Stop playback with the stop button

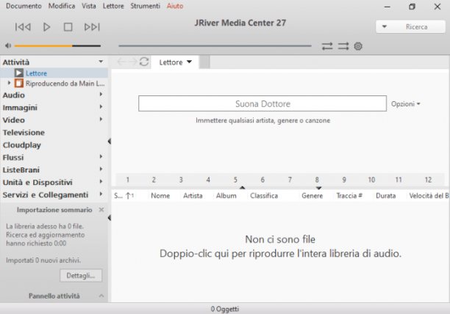click(x=68, y=27)
